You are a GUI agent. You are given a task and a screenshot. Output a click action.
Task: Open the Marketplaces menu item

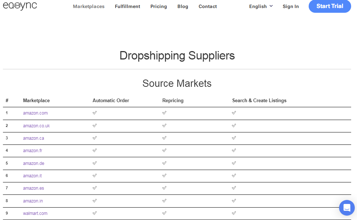(x=89, y=6)
